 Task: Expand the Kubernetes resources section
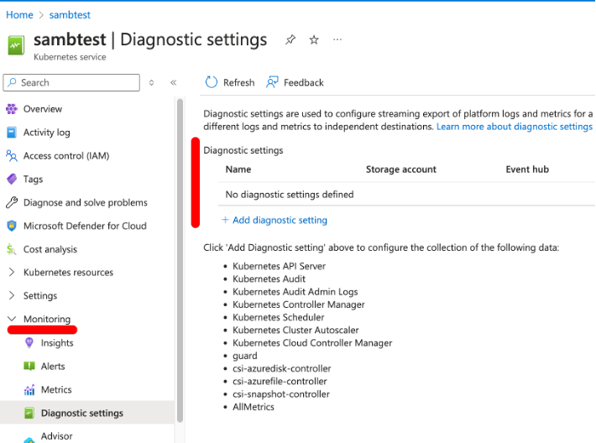68,273
